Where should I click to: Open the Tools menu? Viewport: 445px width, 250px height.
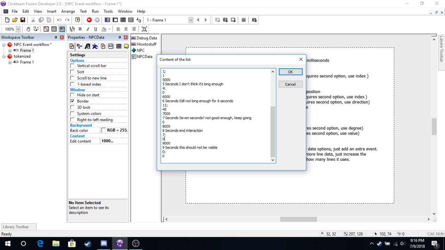click(x=108, y=11)
